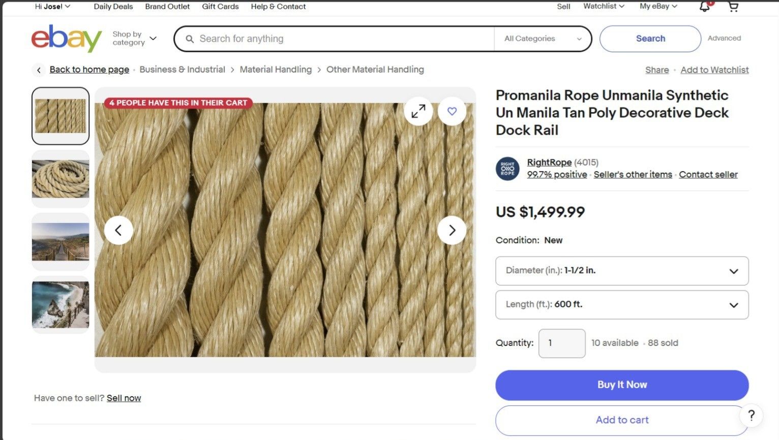Expand the Shop by category menu
The width and height of the screenshot is (779, 440).
click(x=134, y=39)
